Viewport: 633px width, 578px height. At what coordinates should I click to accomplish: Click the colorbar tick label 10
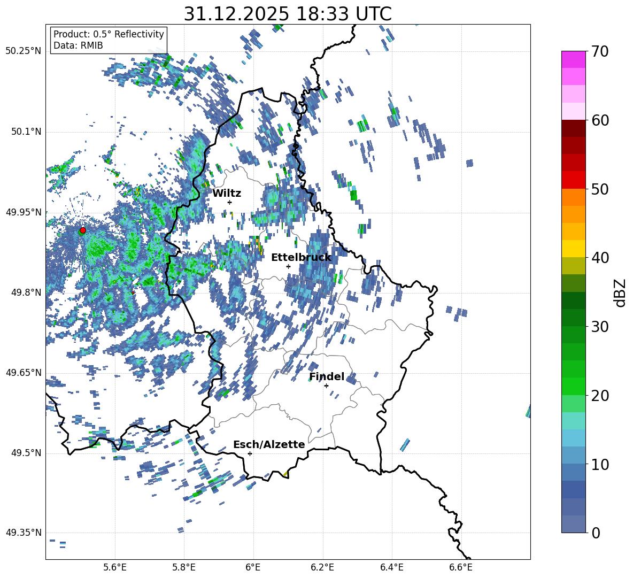600,464
